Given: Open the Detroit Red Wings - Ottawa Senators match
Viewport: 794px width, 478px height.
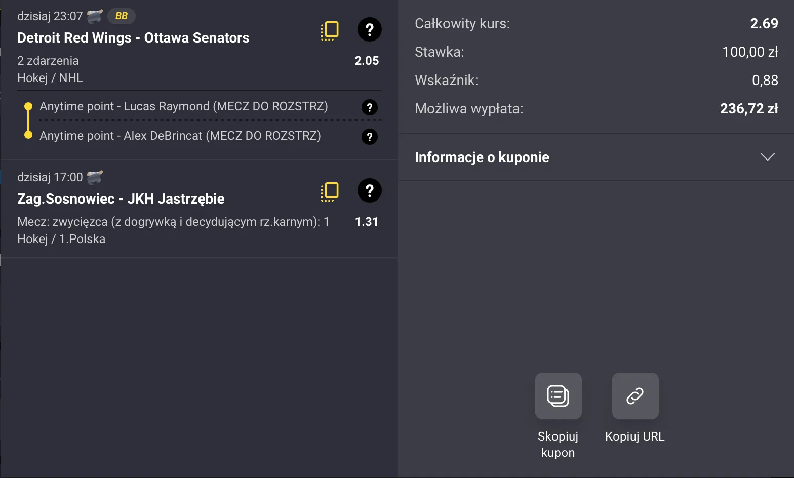Looking at the screenshot, I should click(x=133, y=37).
